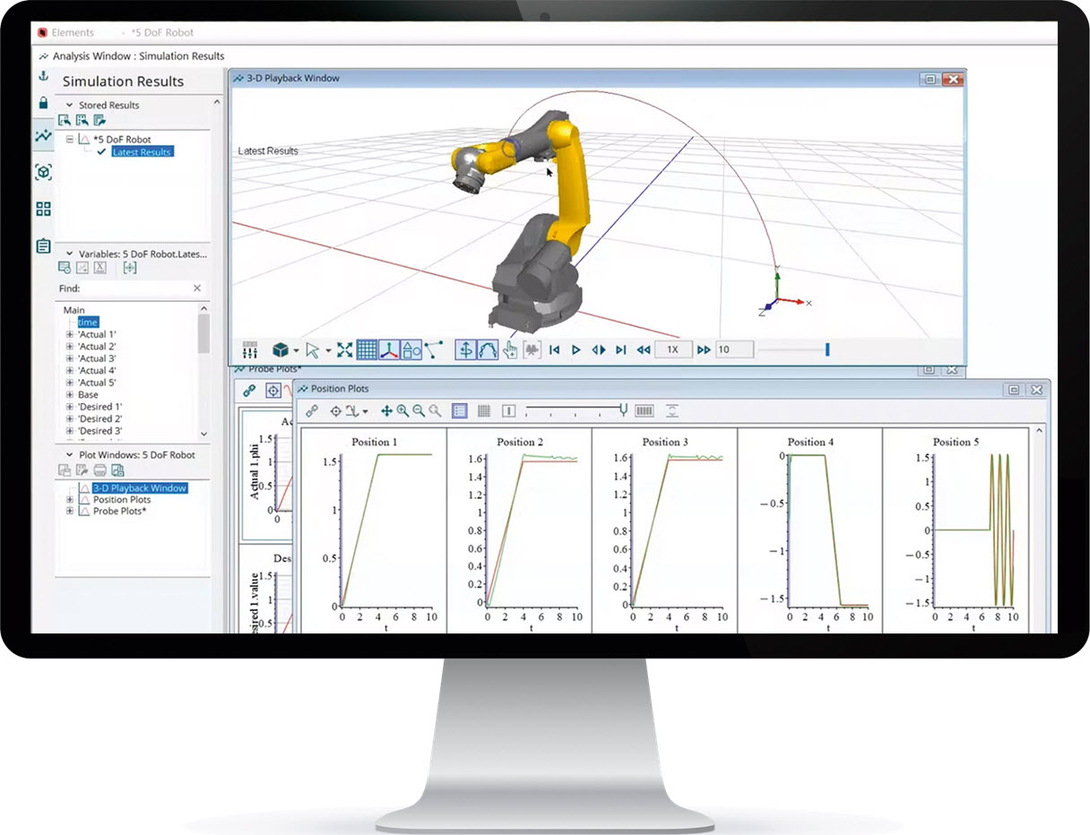Click the camera record icon in playback toolbar

[532, 349]
